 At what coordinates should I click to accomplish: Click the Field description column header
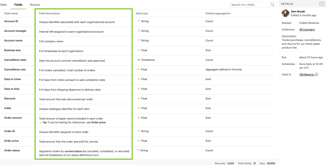point(49,13)
